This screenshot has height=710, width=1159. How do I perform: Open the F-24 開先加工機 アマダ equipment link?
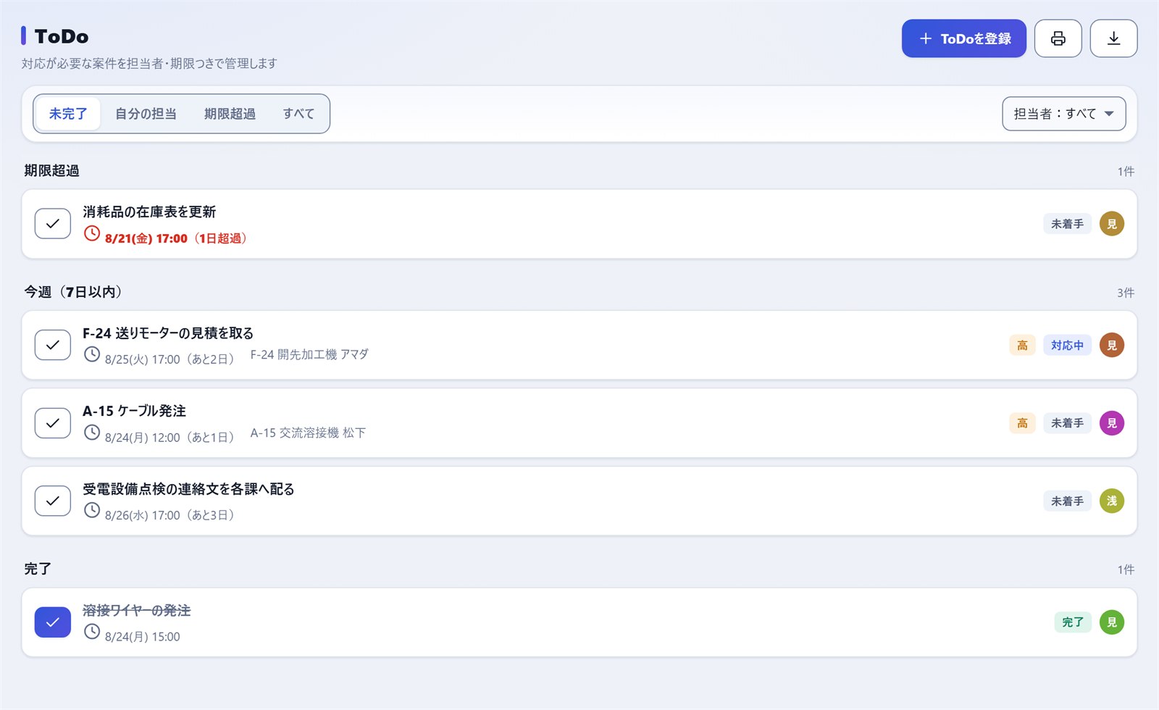pyautogui.click(x=309, y=354)
